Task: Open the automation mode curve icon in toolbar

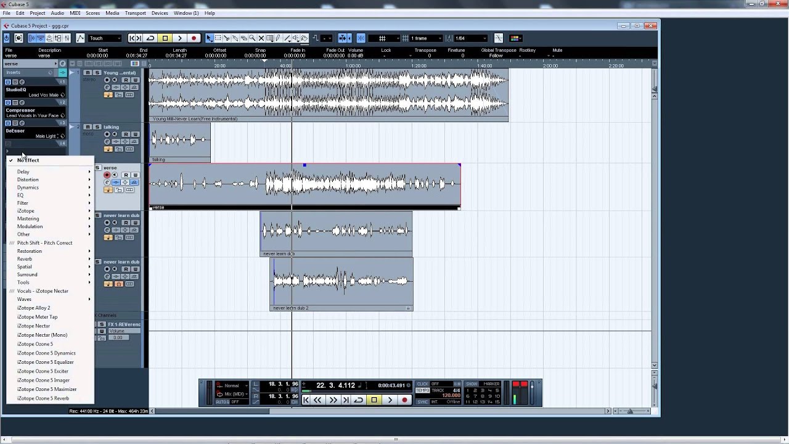Action: pos(80,38)
